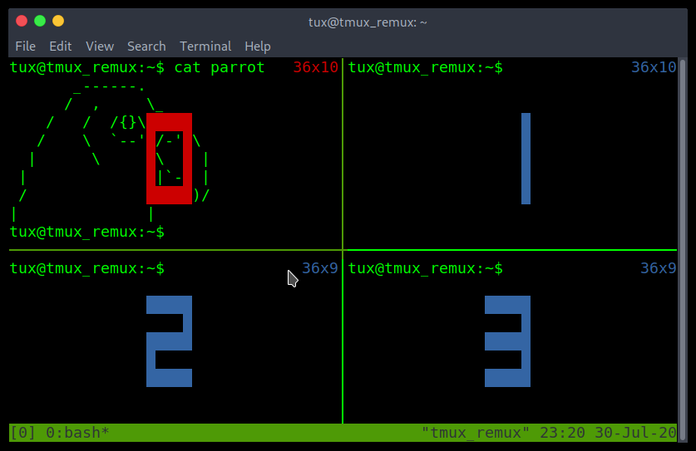
Task: Select the red pane number 0 indicator
Action: (x=169, y=158)
